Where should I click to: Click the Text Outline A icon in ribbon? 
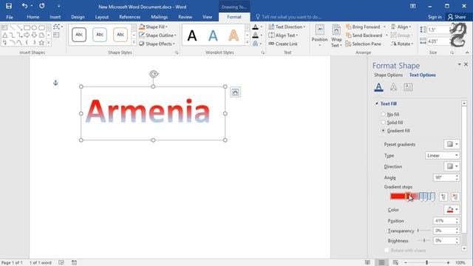tap(255, 35)
